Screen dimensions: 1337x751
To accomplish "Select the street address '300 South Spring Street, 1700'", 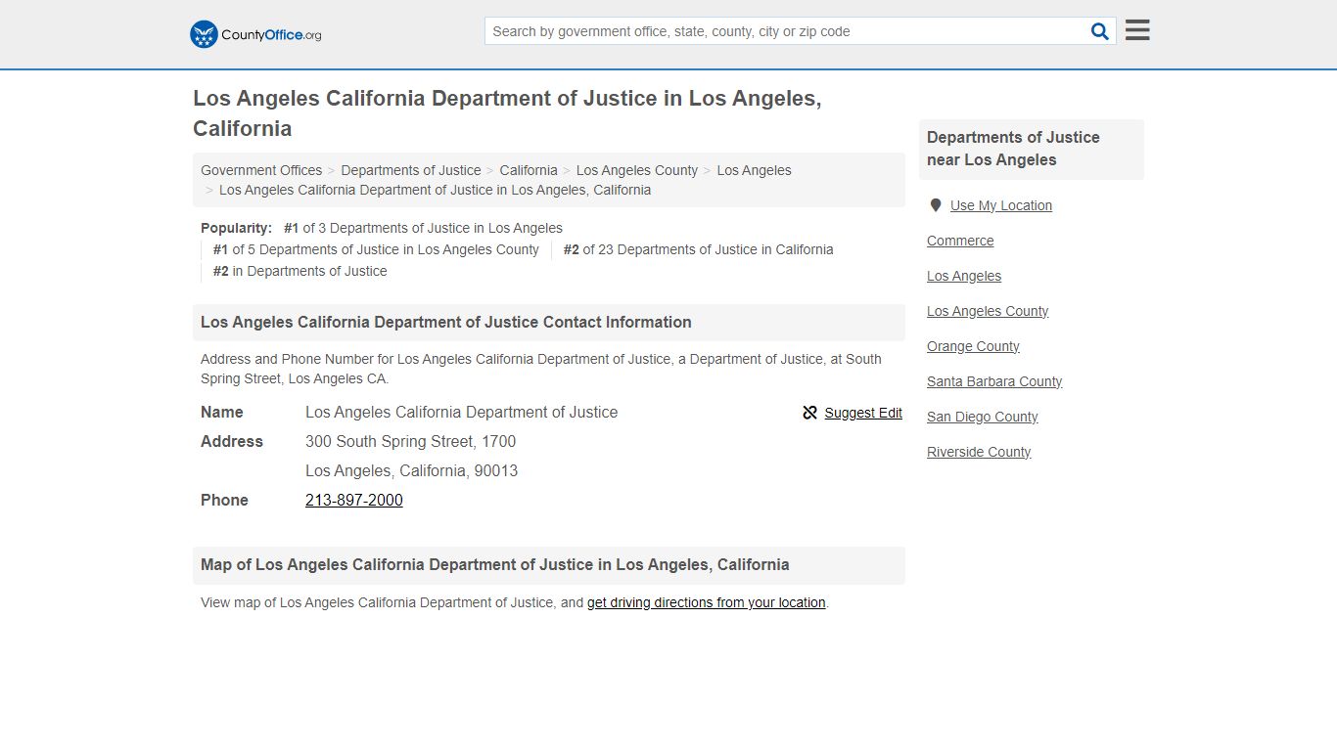I will [x=410, y=441].
